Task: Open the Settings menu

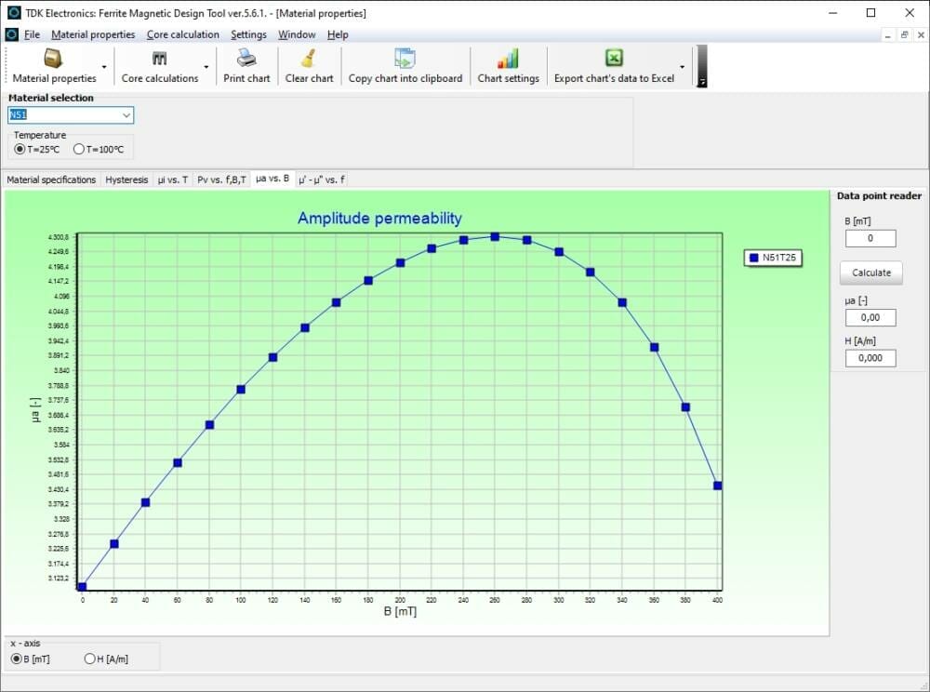Action: click(249, 34)
